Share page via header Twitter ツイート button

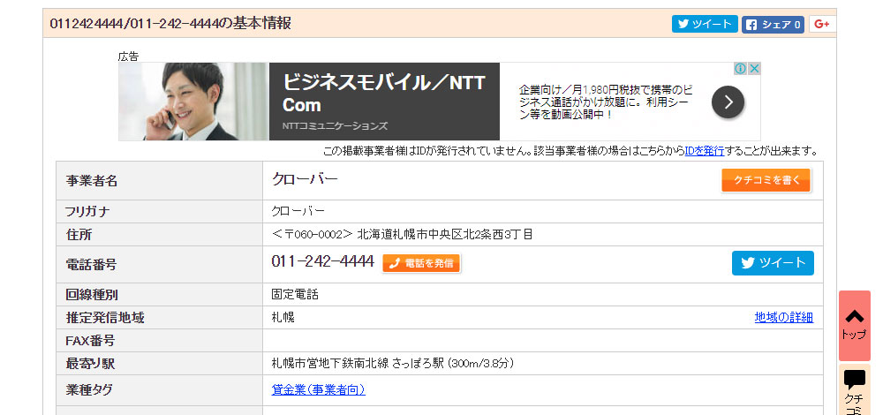click(x=704, y=24)
